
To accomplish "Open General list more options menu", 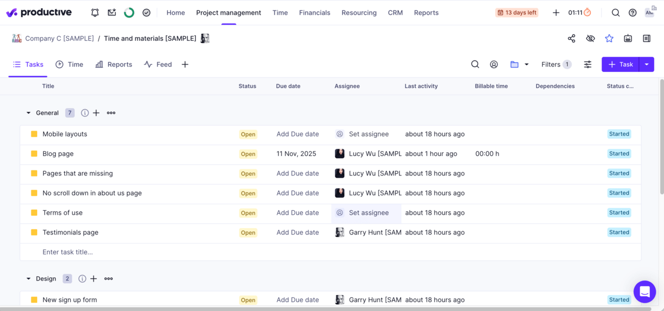I will [111, 113].
